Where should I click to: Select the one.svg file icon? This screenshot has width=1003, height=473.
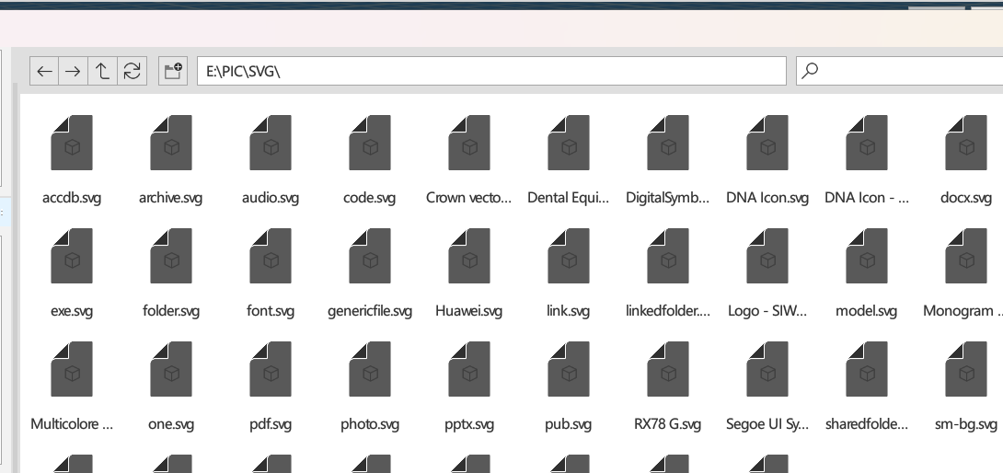point(171,369)
